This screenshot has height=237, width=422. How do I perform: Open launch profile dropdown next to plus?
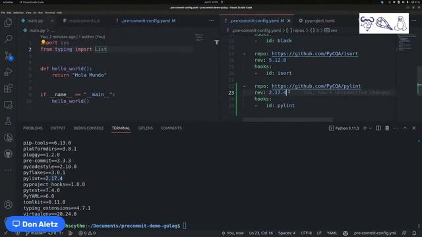pos(371,128)
